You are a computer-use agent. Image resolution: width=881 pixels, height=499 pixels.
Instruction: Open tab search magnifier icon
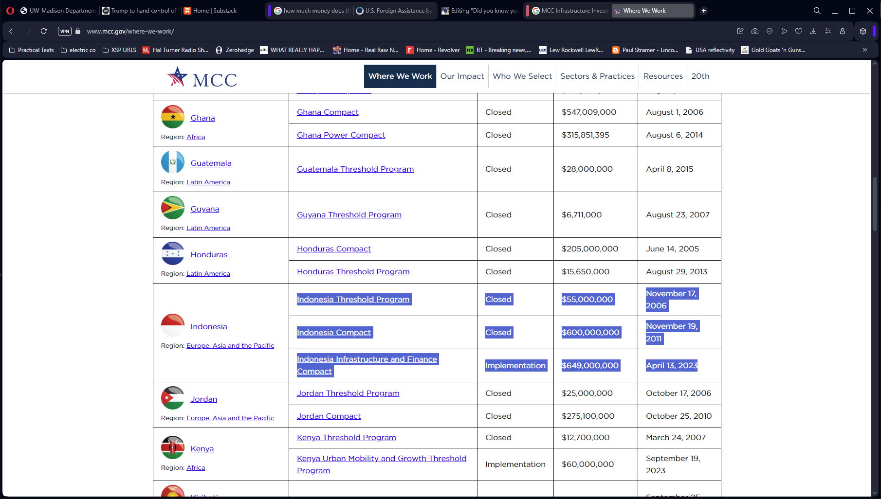coord(817,11)
